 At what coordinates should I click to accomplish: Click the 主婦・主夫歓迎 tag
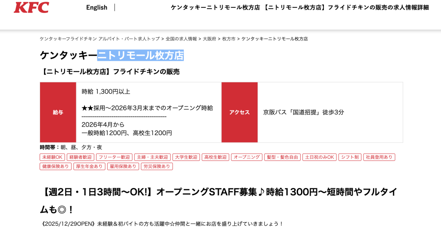coord(152,157)
